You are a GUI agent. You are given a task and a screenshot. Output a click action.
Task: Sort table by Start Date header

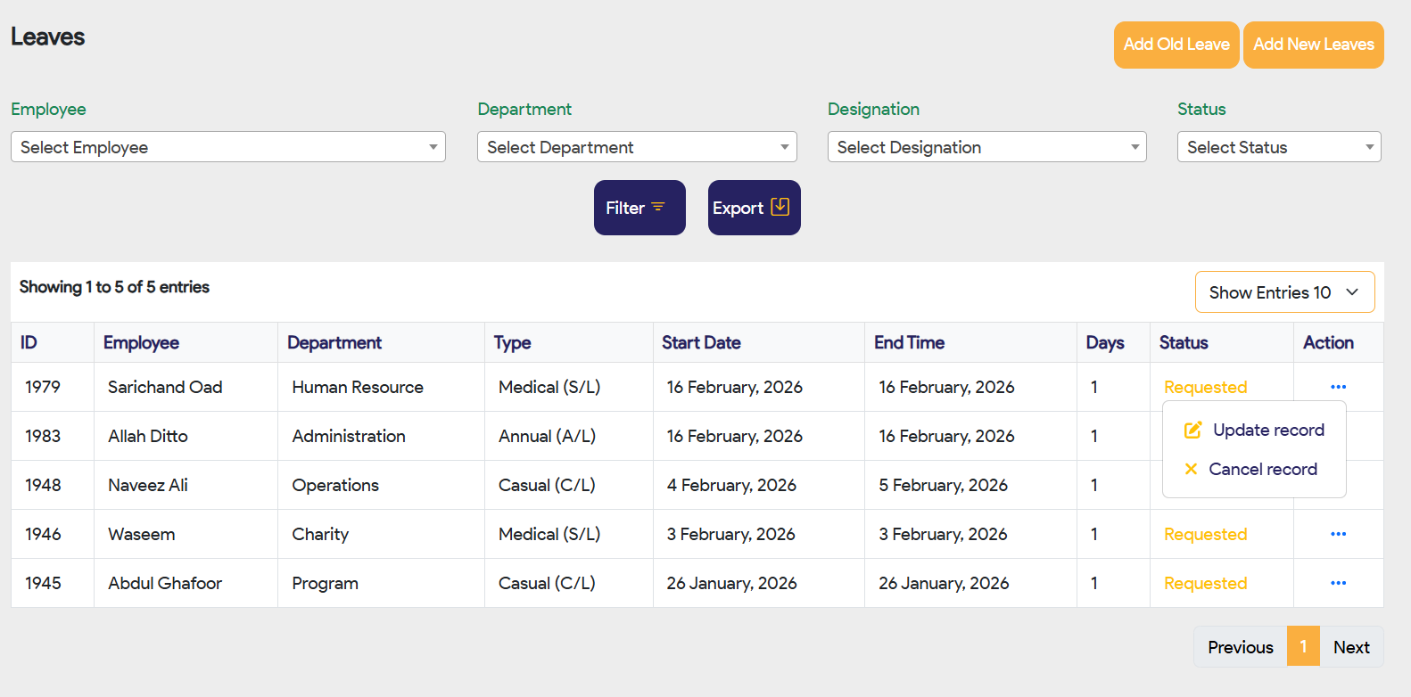pos(701,343)
